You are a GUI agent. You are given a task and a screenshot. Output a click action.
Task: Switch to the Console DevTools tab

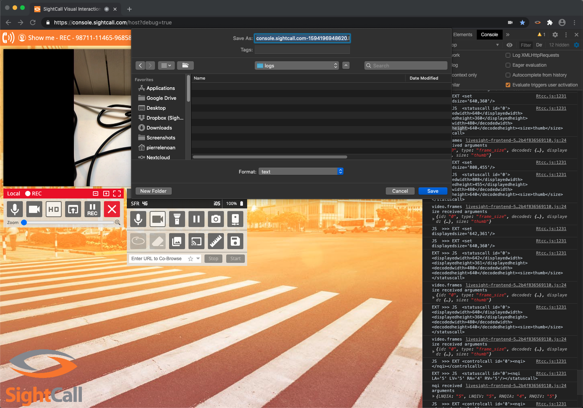tap(489, 35)
